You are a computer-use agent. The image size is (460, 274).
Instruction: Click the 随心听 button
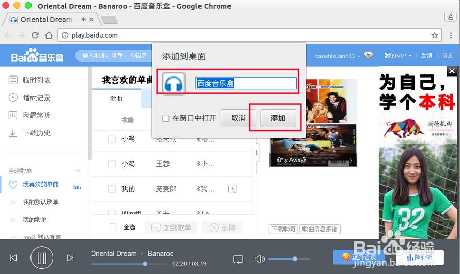click(419, 257)
